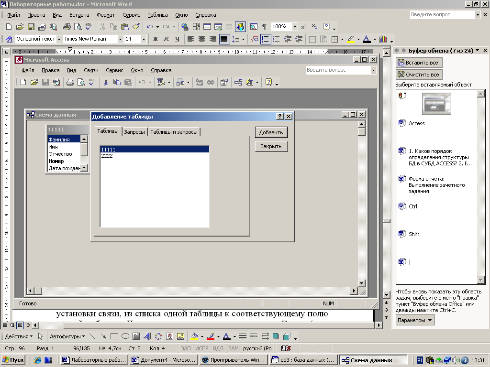Click Undo arrow in Word toolbar
The height and width of the screenshot is (367, 490).
(150, 27)
